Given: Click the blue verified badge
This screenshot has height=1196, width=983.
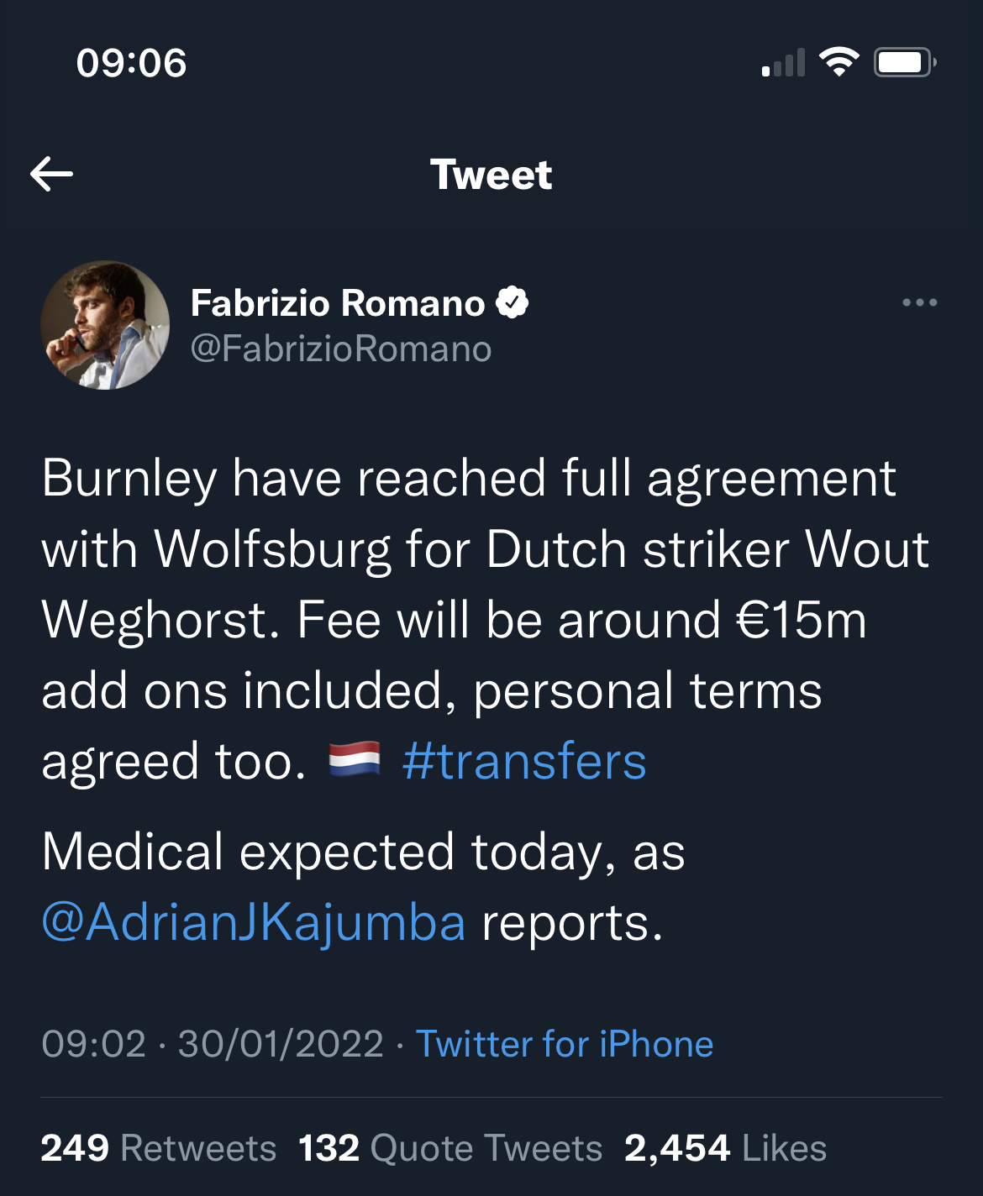Looking at the screenshot, I should [513, 302].
